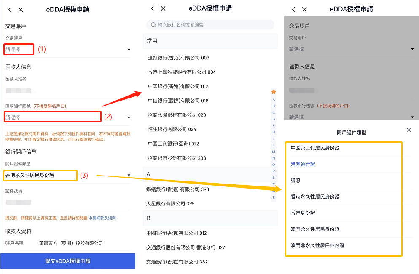Select 恒生銀行有限公司 024
This screenshot has width=419, height=274.
[x=172, y=130]
